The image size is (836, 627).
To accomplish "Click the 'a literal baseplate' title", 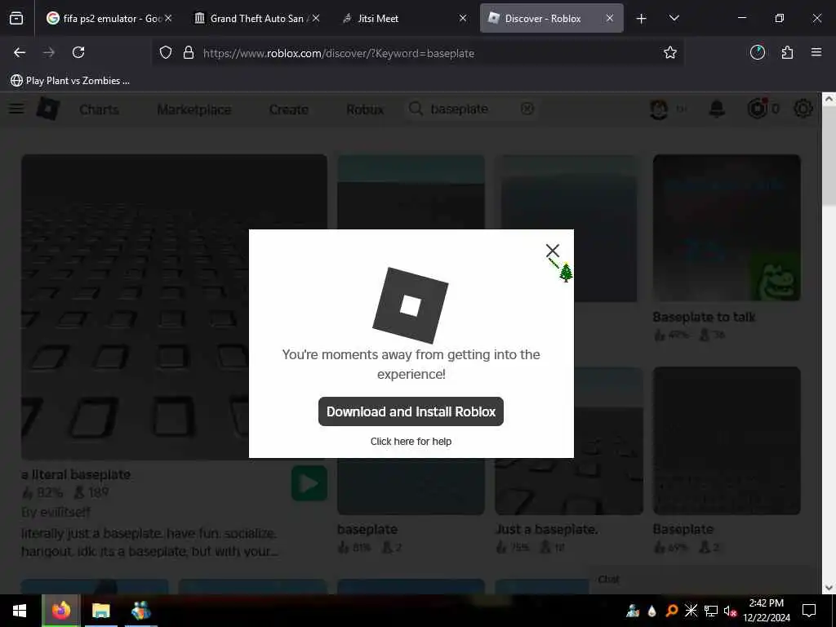I will 76,474.
